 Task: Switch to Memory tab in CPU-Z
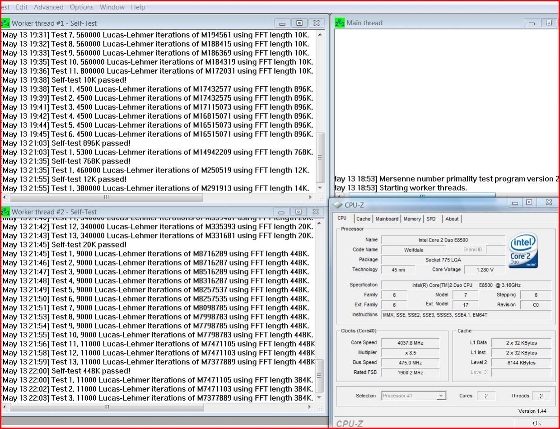(x=412, y=219)
